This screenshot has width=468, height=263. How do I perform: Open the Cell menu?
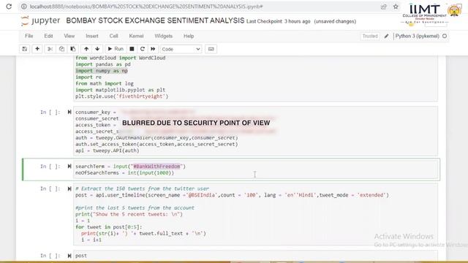coord(114,36)
